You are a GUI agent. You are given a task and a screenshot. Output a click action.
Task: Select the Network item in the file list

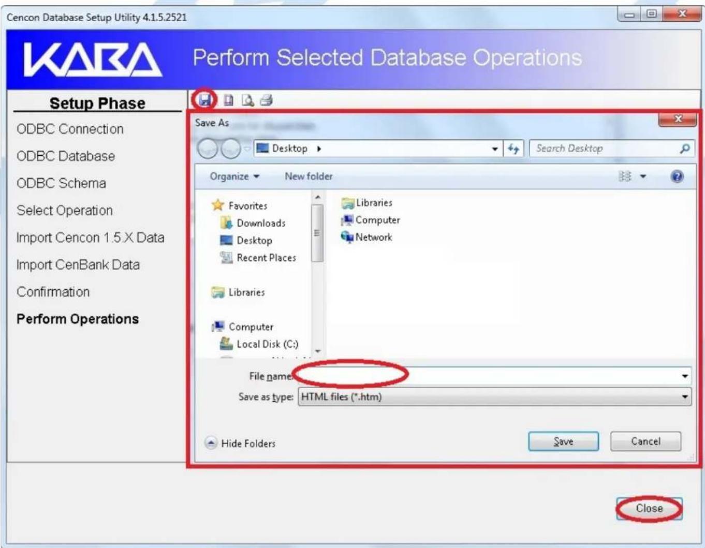click(x=366, y=237)
